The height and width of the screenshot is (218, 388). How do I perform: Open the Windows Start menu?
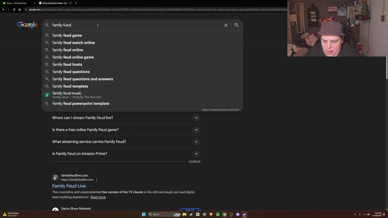point(144,214)
